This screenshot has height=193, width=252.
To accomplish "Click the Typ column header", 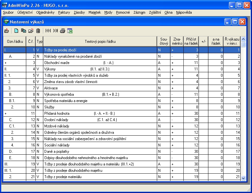I will coord(40,42).
